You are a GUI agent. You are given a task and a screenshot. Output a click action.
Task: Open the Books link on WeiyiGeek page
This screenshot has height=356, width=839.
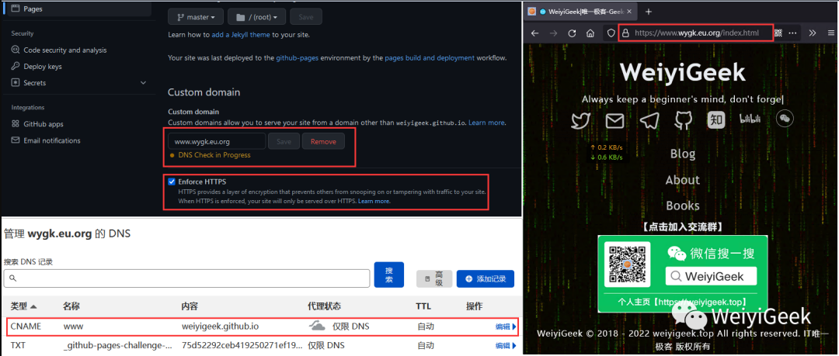(683, 206)
